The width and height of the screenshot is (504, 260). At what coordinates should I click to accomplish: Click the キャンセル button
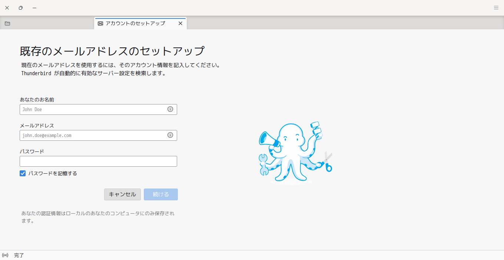click(x=122, y=194)
